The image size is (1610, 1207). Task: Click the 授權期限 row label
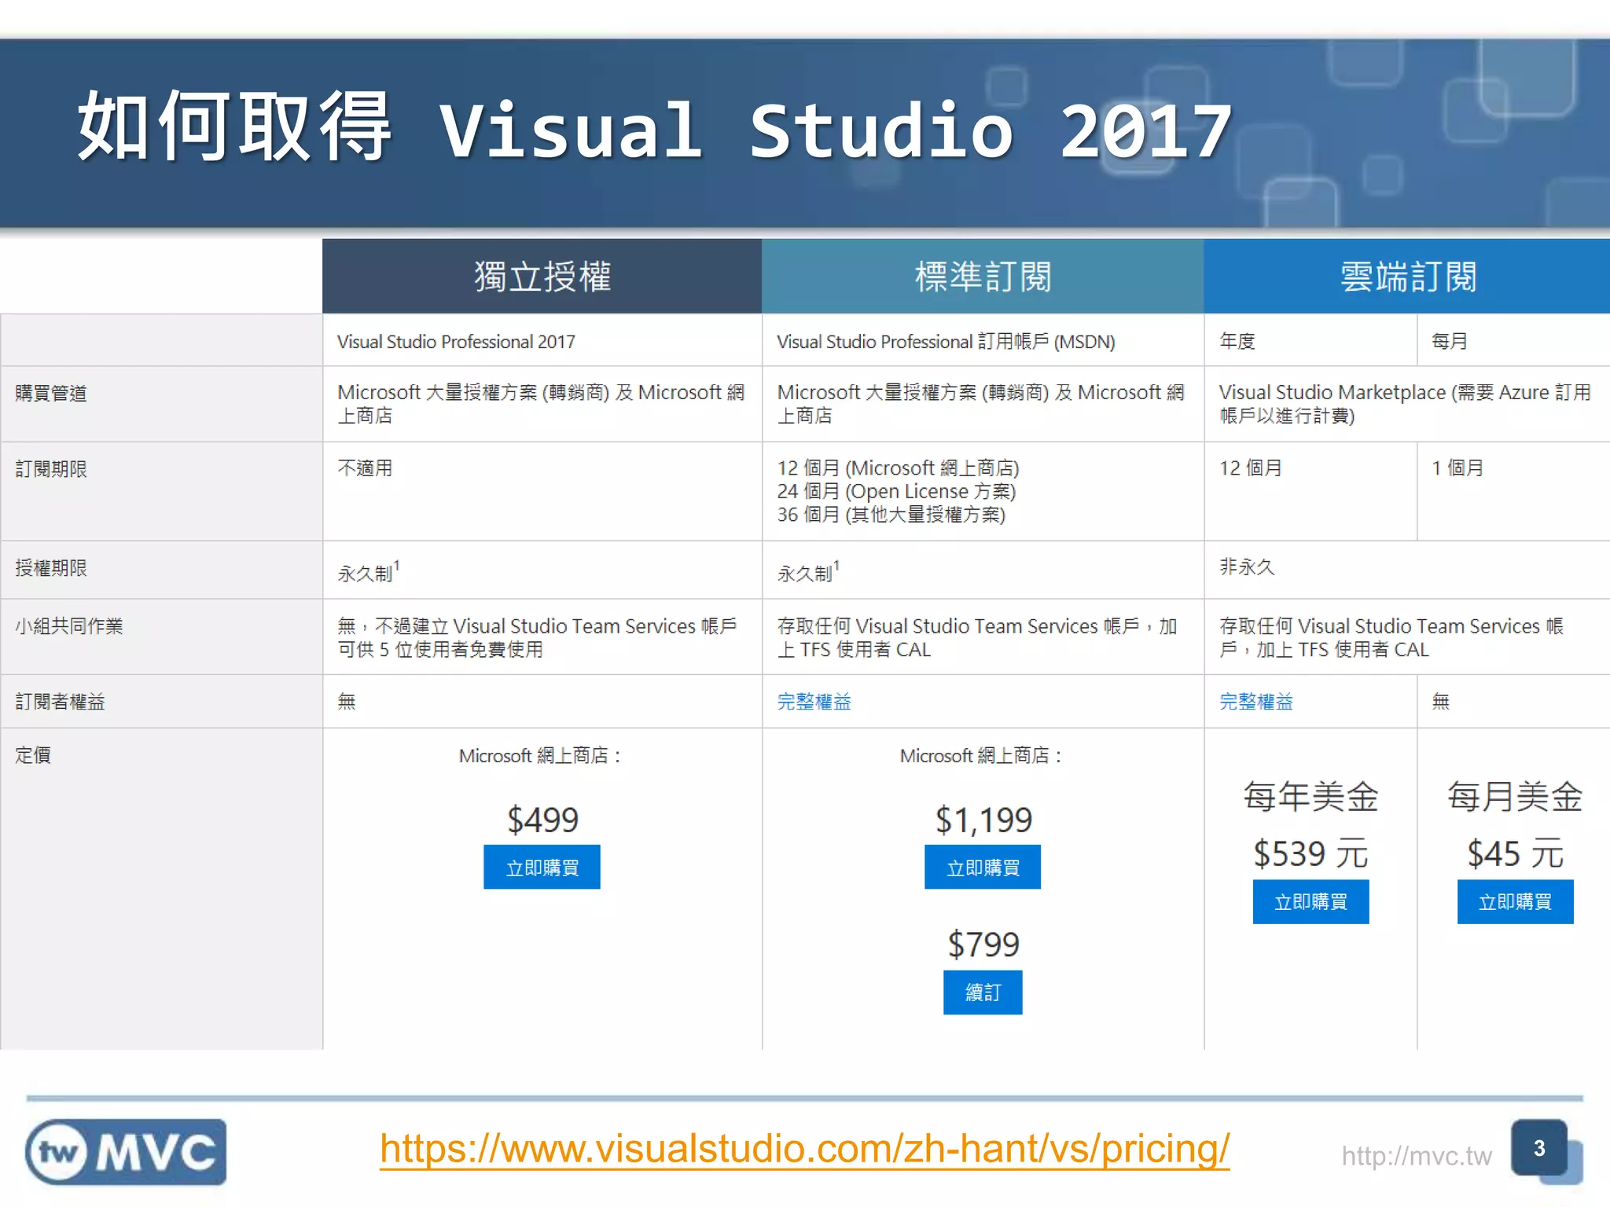(51, 567)
